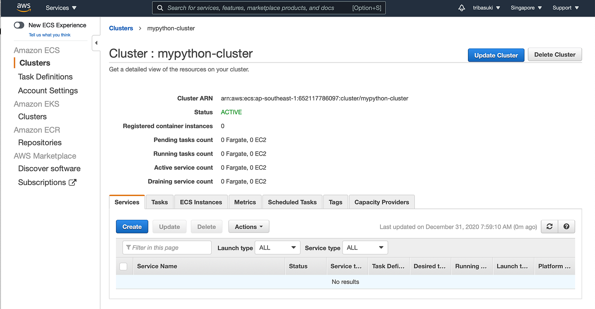Open the Actions dropdown
595x309 pixels.
[249, 226]
